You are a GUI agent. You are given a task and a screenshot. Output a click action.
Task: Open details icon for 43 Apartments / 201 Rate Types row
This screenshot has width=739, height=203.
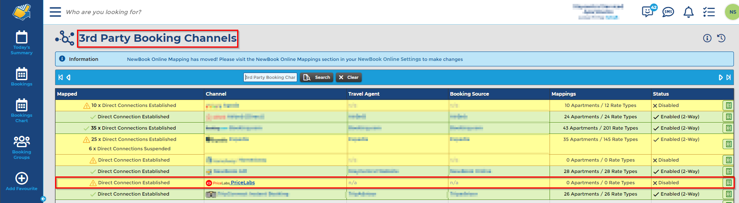pyautogui.click(x=728, y=128)
